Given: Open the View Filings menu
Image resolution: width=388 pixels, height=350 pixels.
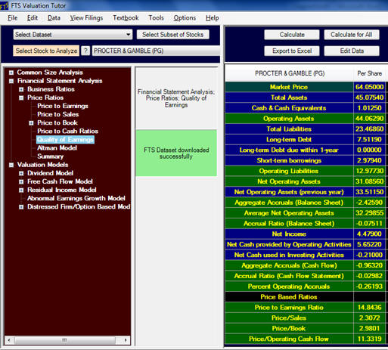Looking at the screenshot, I should [86, 18].
